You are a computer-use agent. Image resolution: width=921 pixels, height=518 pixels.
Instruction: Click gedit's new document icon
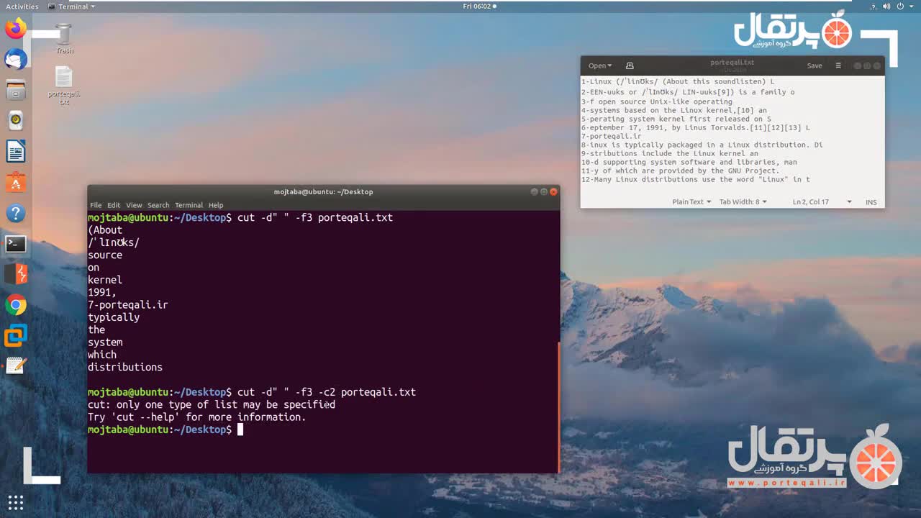pos(630,65)
